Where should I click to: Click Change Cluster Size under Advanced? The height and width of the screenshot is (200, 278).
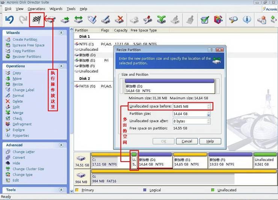(x=28, y=169)
